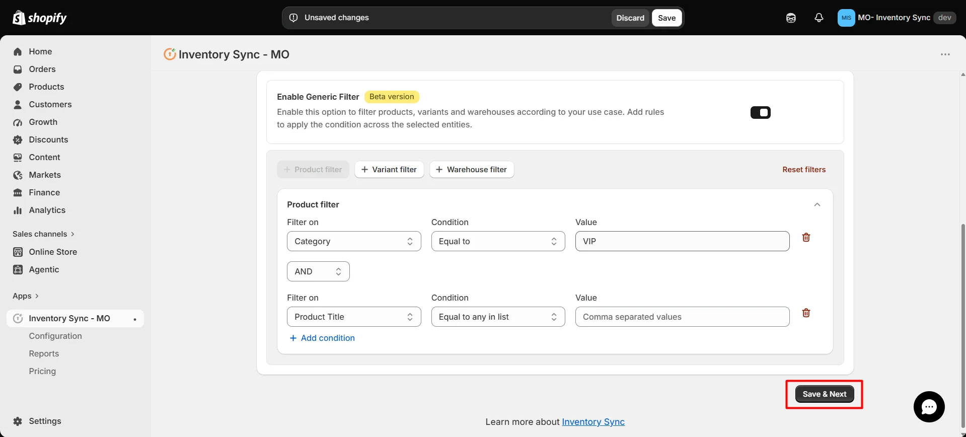Click the Home icon in sidebar
966x437 pixels.
(x=18, y=51)
